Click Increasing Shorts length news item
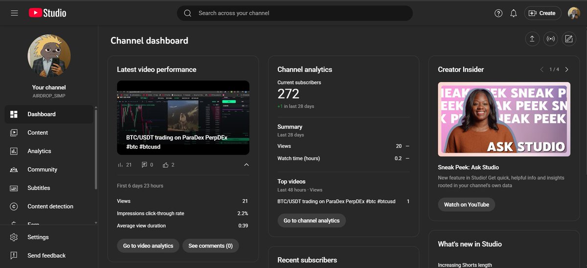This screenshot has width=587, height=268. point(465,265)
